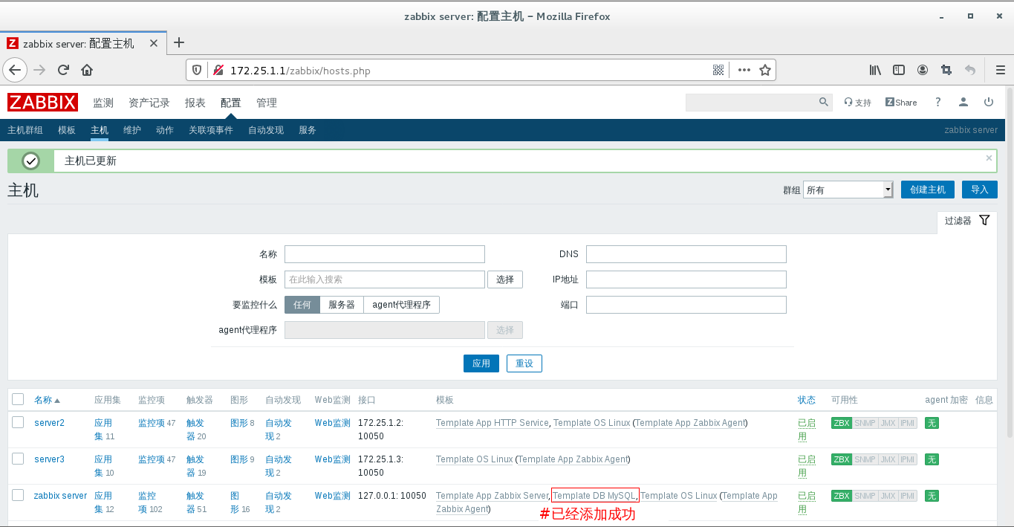Go to 主机群组 submenu
The width and height of the screenshot is (1014, 527).
(25, 130)
